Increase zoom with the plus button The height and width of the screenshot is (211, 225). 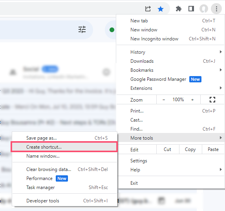[x=192, y=100]
